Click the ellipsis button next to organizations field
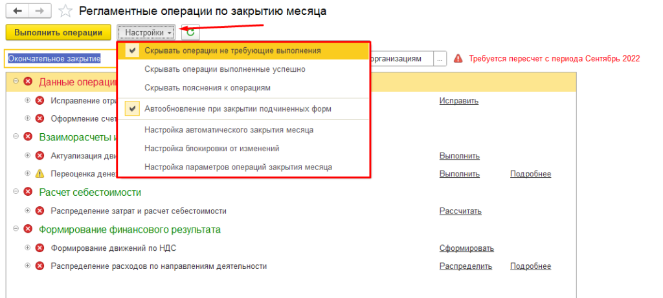The height and width of the screenshot is (298, 663). click(440, 58)
